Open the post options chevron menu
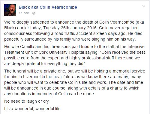This screenshot has height=114, width=150. point(144,7)
